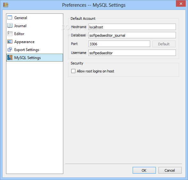
Task: Click the Username field
Action: click(132, 53)
